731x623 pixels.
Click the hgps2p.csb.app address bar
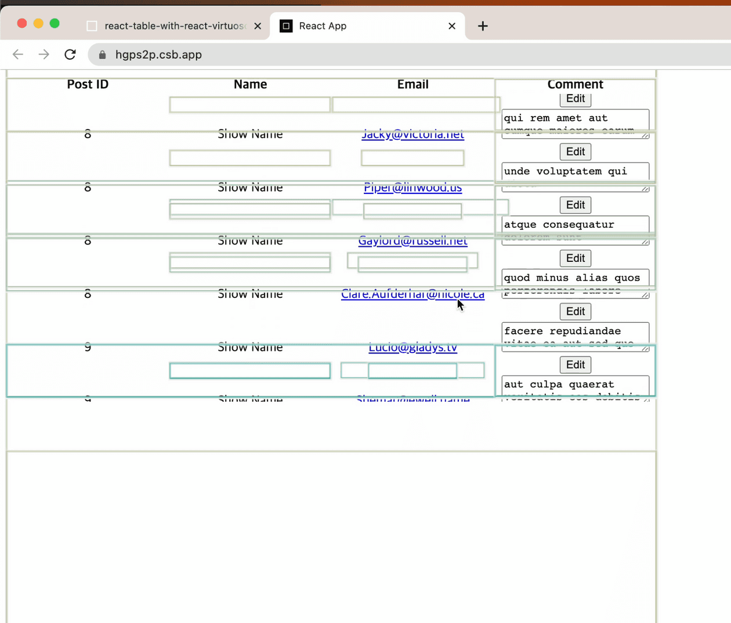point(348,55)
